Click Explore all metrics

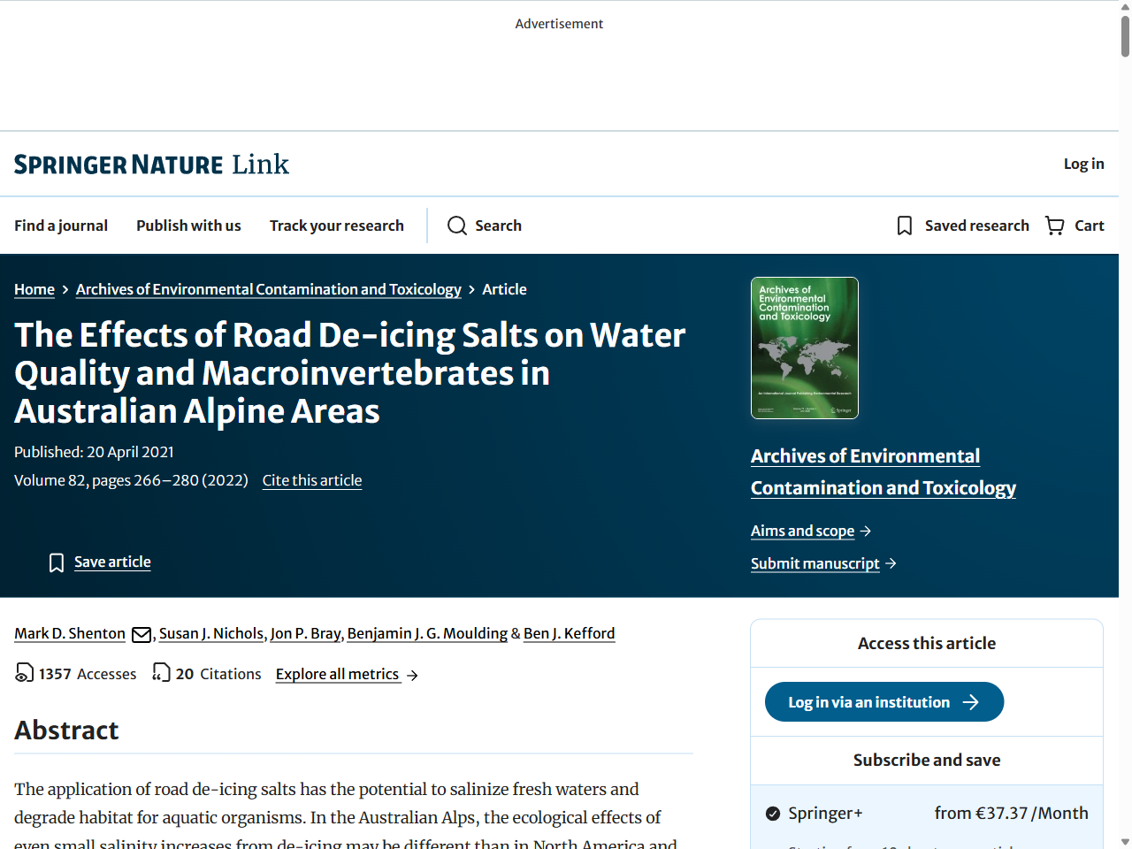pyautogui.click(x=338, y=674)
